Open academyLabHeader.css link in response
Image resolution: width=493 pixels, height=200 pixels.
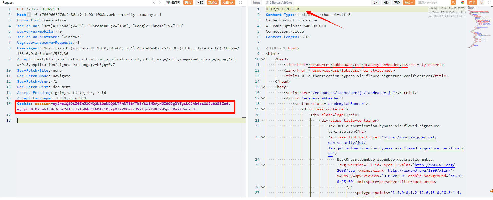tap(358, 65)
